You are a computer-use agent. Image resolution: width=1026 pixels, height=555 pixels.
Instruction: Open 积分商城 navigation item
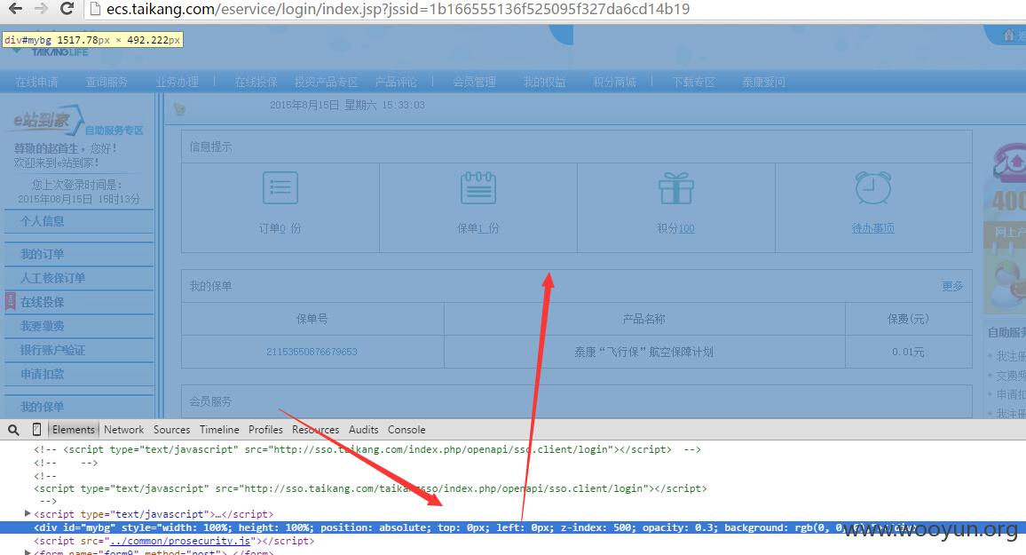click(614, 82)
